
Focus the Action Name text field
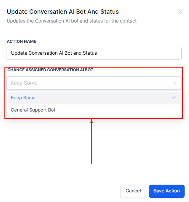coord(94,53)
